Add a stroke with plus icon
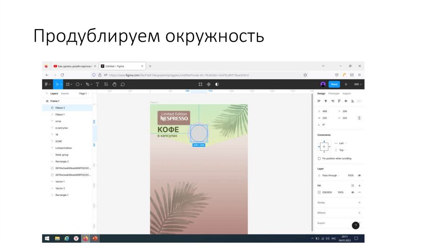 (x=359, y=203)
